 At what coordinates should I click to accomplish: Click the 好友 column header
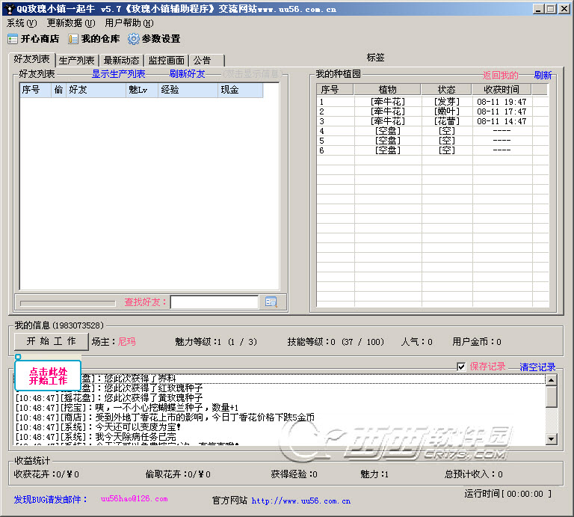pyautogui.click(x=96, y=90)
